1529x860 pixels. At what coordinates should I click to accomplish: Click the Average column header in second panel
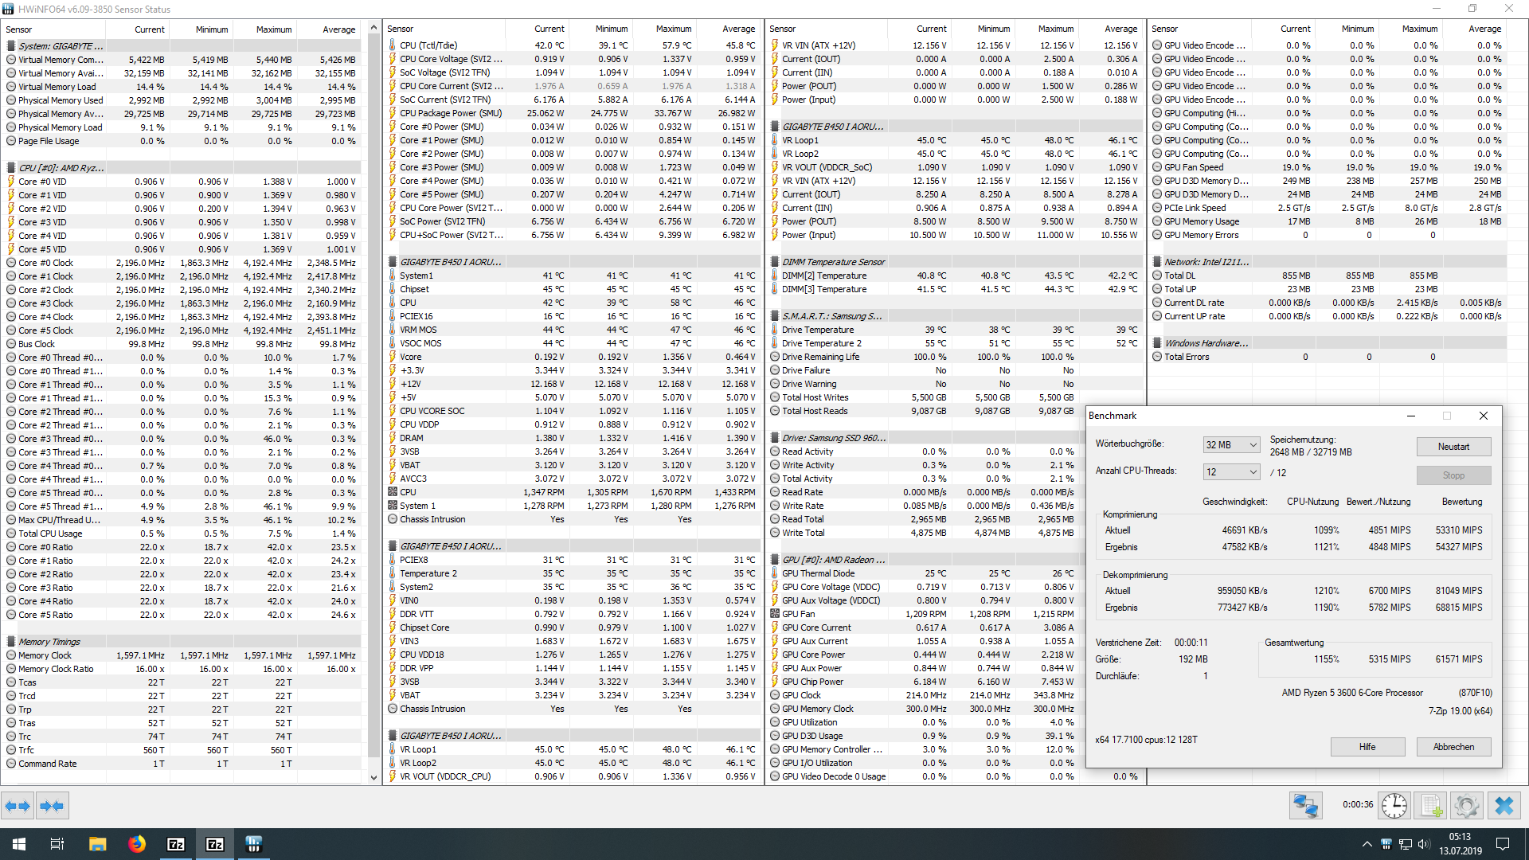point(738,29)
